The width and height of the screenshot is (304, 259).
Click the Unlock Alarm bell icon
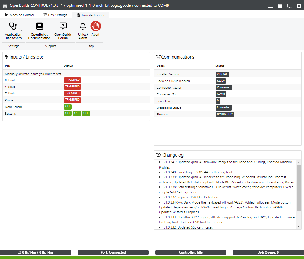tap(83, 27)
